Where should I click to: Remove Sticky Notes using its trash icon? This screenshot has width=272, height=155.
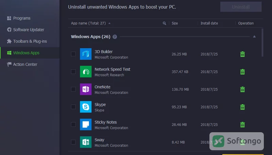[242, 125]
